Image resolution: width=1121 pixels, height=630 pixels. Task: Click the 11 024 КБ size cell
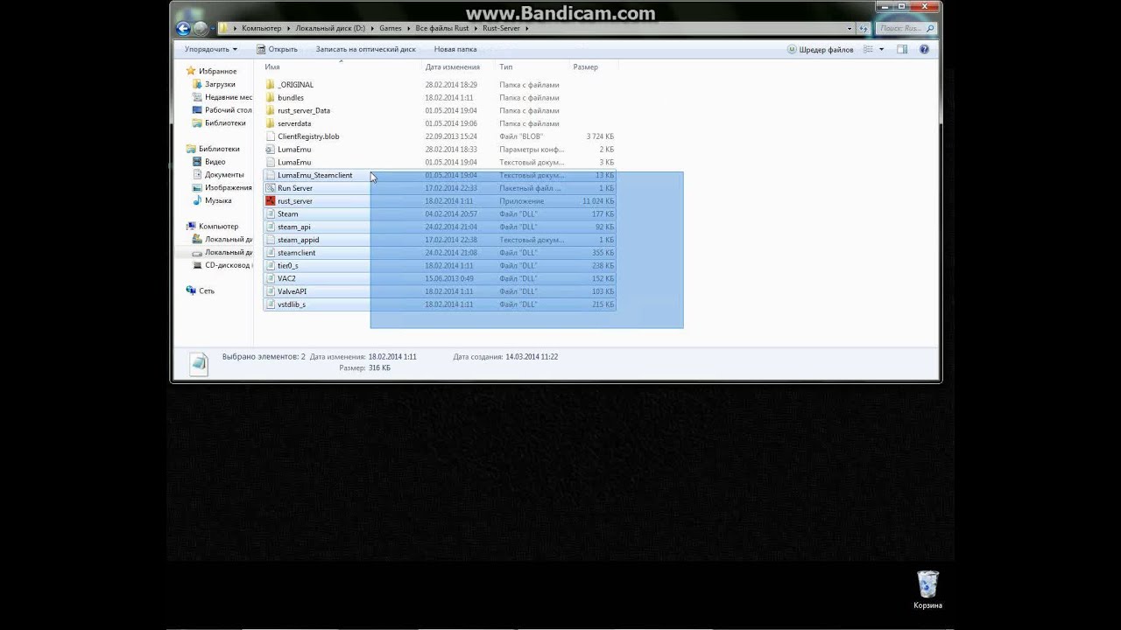coord(598,201)
